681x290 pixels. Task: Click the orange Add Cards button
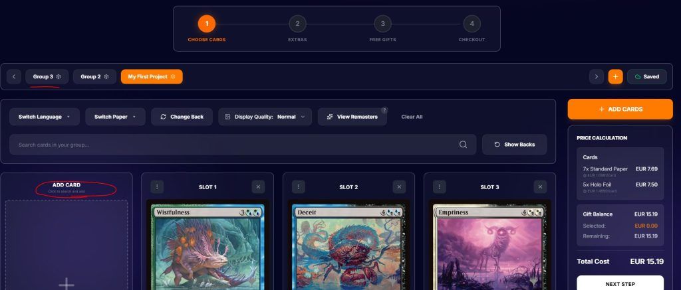(620, 109)
